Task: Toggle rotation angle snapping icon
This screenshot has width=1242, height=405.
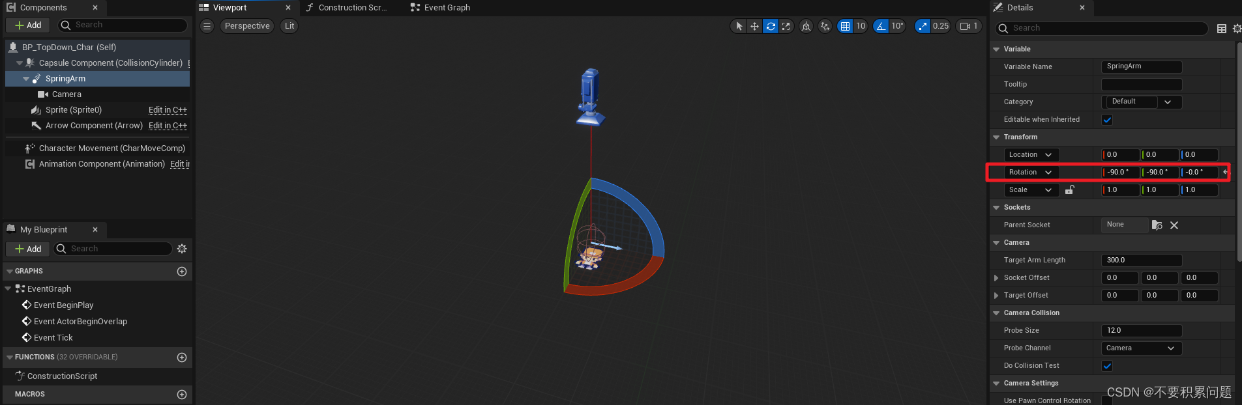Action: coord(881,26)
